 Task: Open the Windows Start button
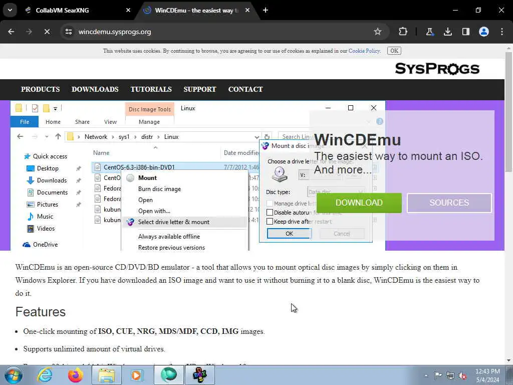pos(14,375)
